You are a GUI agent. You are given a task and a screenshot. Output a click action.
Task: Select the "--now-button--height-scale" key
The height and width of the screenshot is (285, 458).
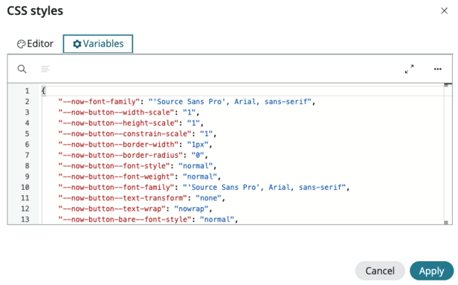pyautogui.click(x=118, y=123)
